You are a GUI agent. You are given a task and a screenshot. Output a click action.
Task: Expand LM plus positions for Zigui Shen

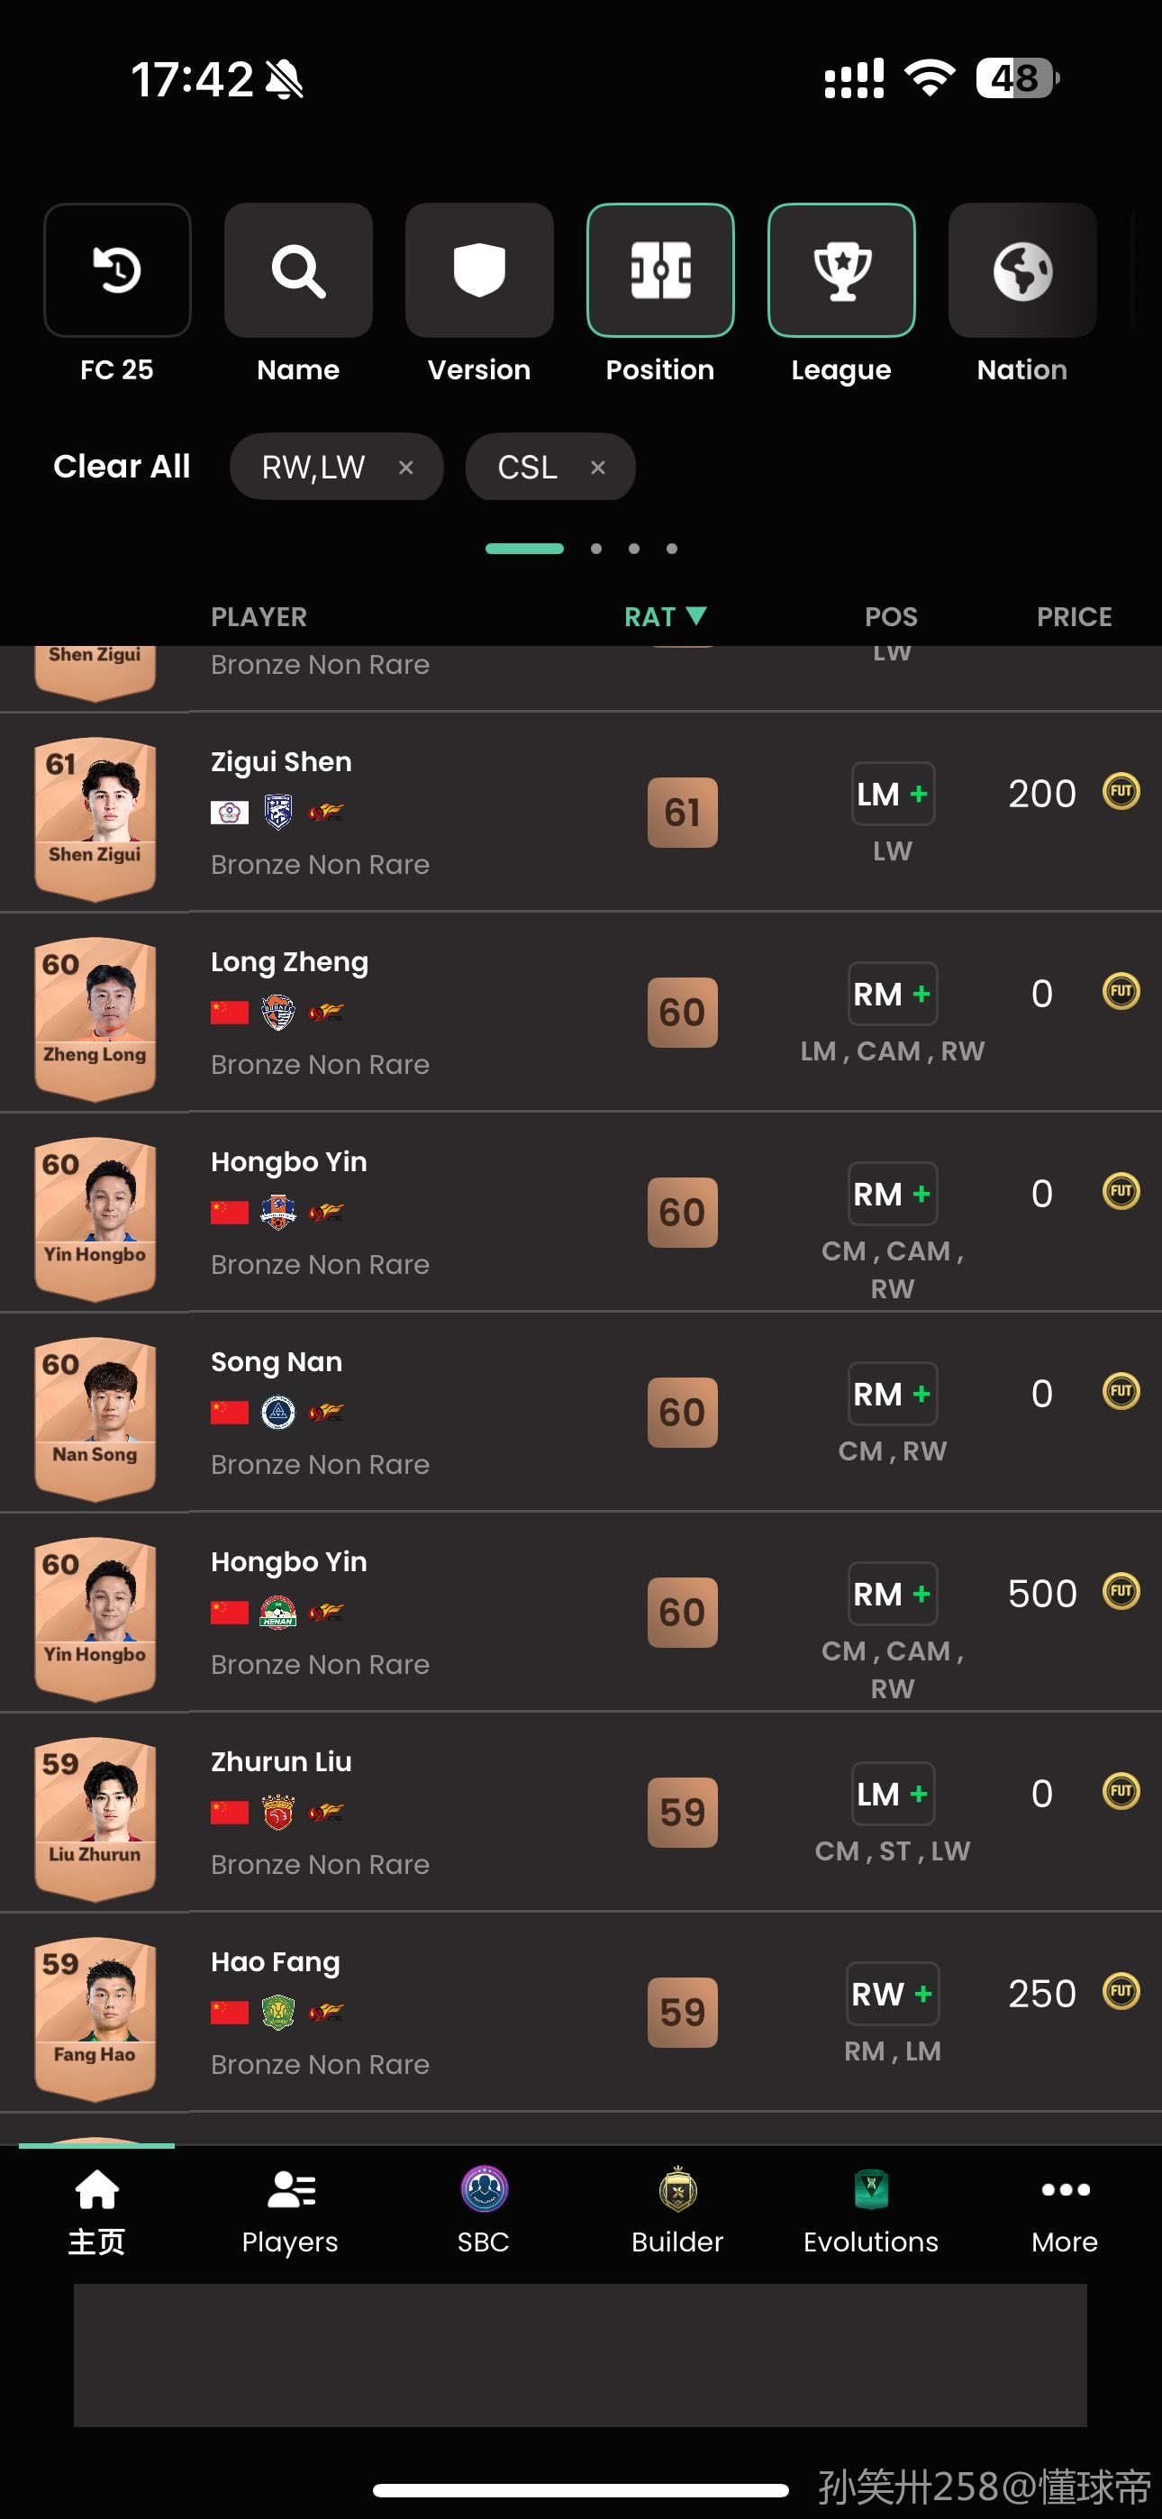click(892, 794)
